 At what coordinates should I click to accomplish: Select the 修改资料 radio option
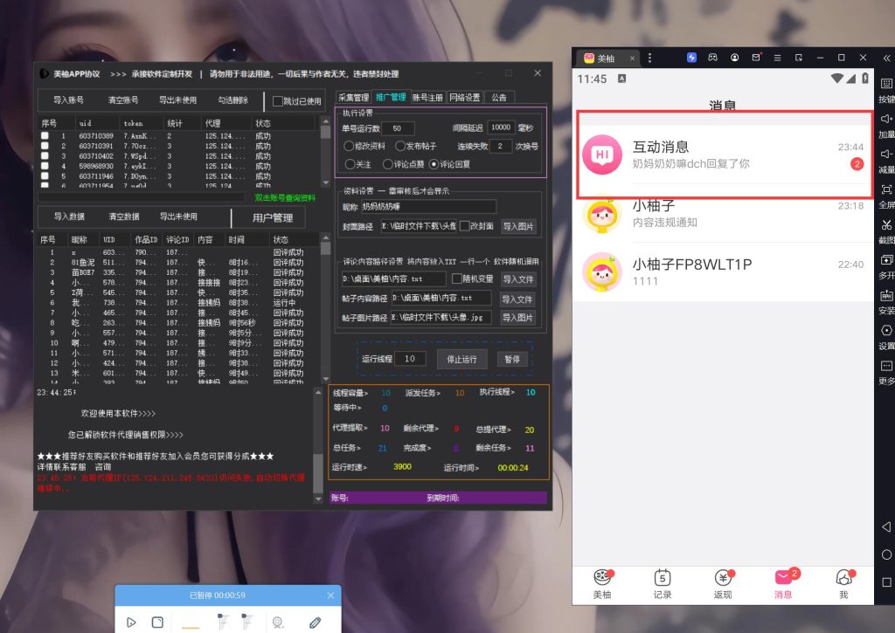[350, 146]
